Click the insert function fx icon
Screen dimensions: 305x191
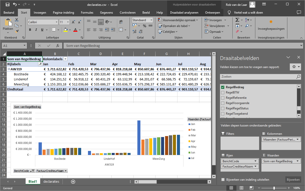pyautogui.click(x=58, y=46)
